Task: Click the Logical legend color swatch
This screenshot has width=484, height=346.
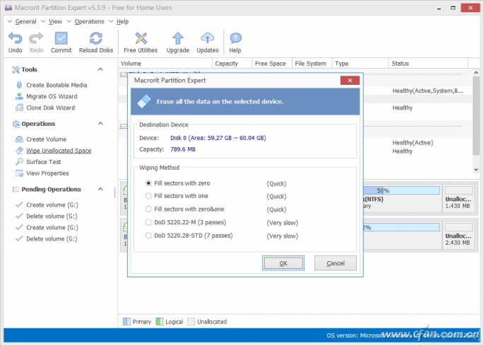Action: (x=159, y=321)
